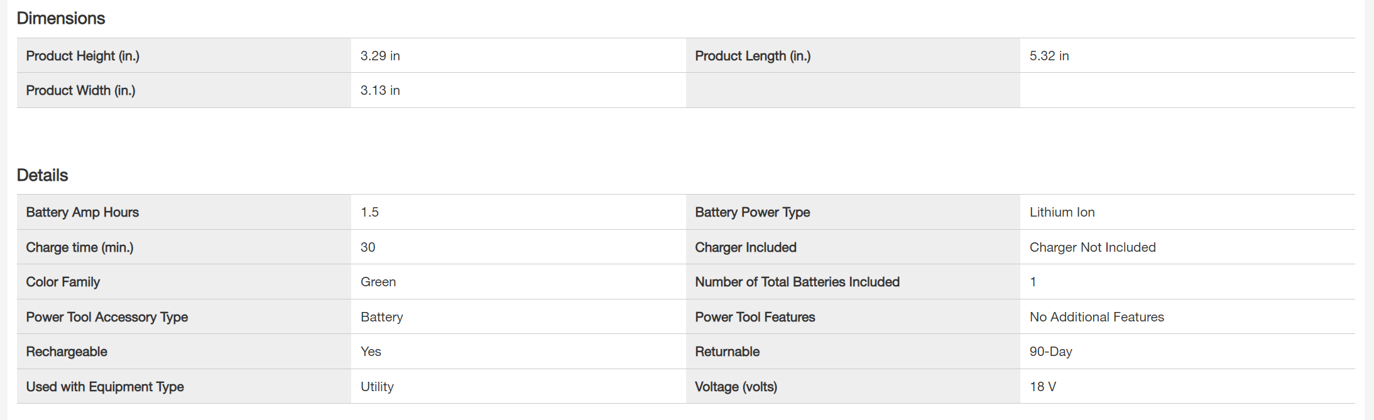The width and height of the screenshot is (1374, 420).
Task: Select the Green color value
Action: click(x=378, y=282)
